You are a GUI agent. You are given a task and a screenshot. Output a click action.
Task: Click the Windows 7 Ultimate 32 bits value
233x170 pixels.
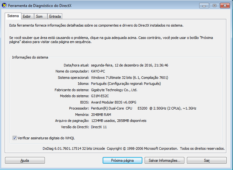point(129,78)
